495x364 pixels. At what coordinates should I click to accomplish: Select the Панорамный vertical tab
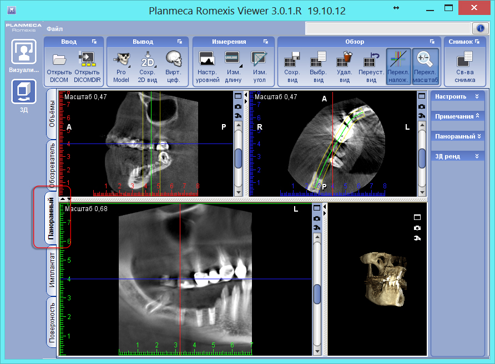(51, 218)
